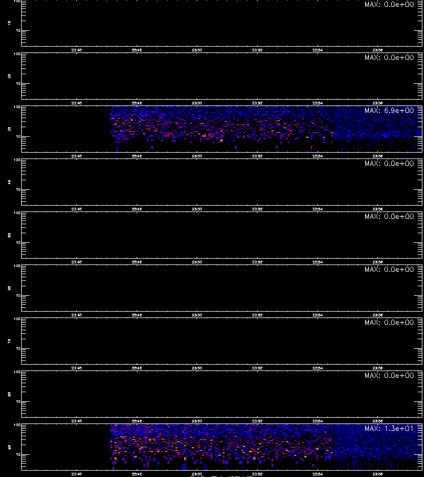Click the "3R" panel axis label

10,129
